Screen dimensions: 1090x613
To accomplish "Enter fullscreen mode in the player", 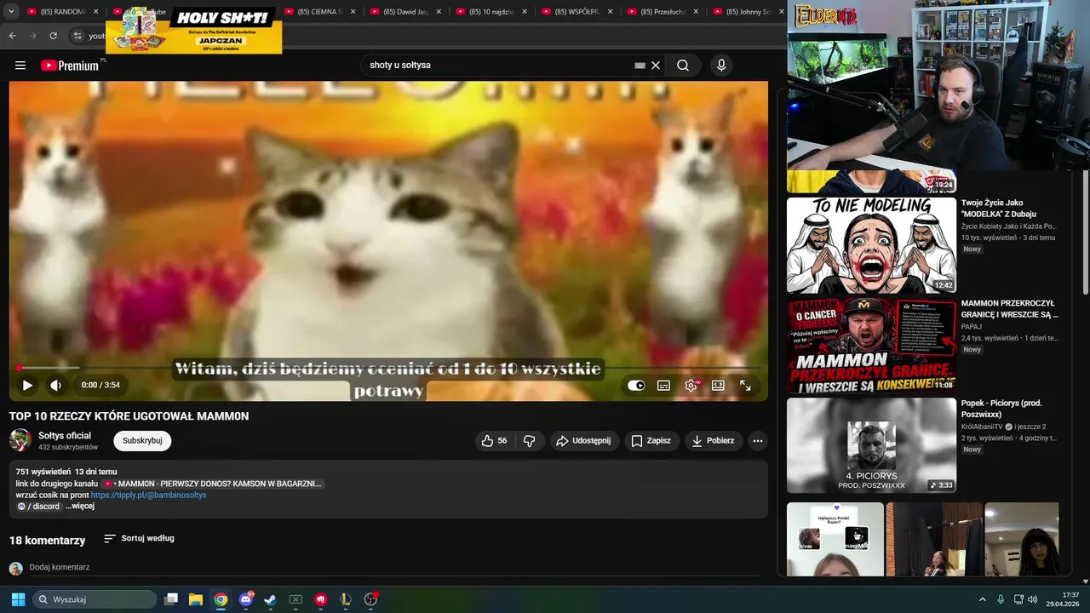I will (745, 385).
